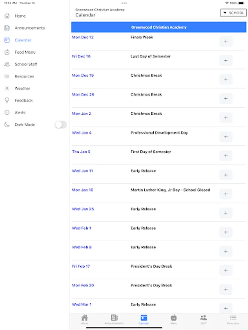Click the Announcements newspaper icon in sidebar
Viewport: 248px width, 330px height.
point(7,28)
